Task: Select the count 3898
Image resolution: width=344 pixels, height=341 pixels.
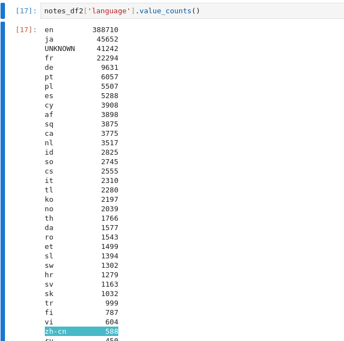Action: [x=110, y=115]
